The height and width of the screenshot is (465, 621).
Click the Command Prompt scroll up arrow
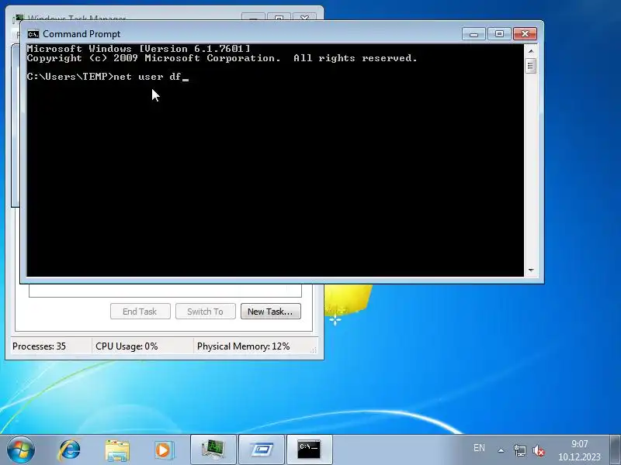[x=531, y=51]
